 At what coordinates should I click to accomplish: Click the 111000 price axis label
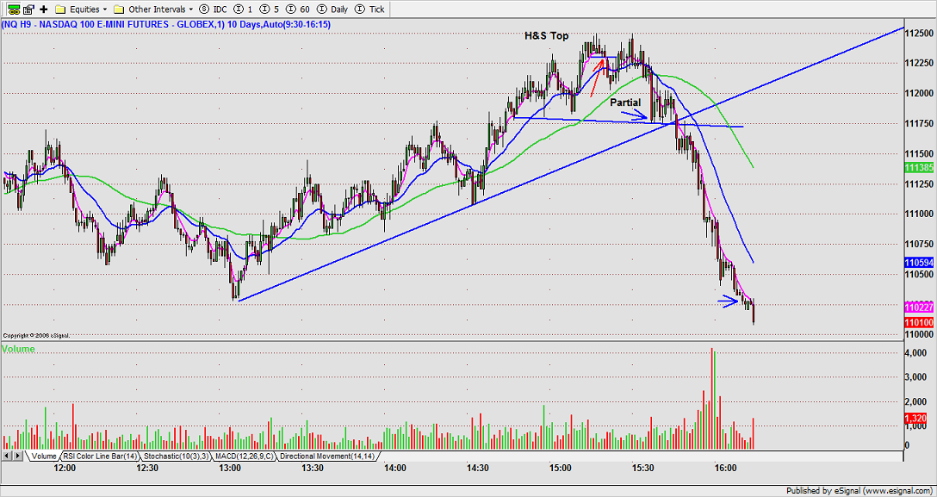(x=919, y=214)
